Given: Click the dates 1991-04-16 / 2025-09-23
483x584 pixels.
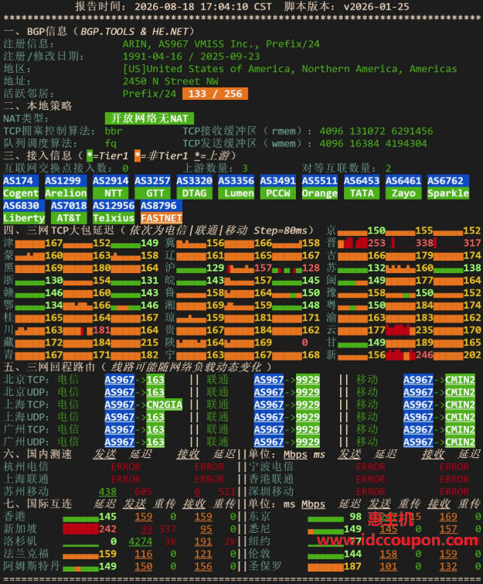Looking at the screenshot, I should (x=191, y=56).
